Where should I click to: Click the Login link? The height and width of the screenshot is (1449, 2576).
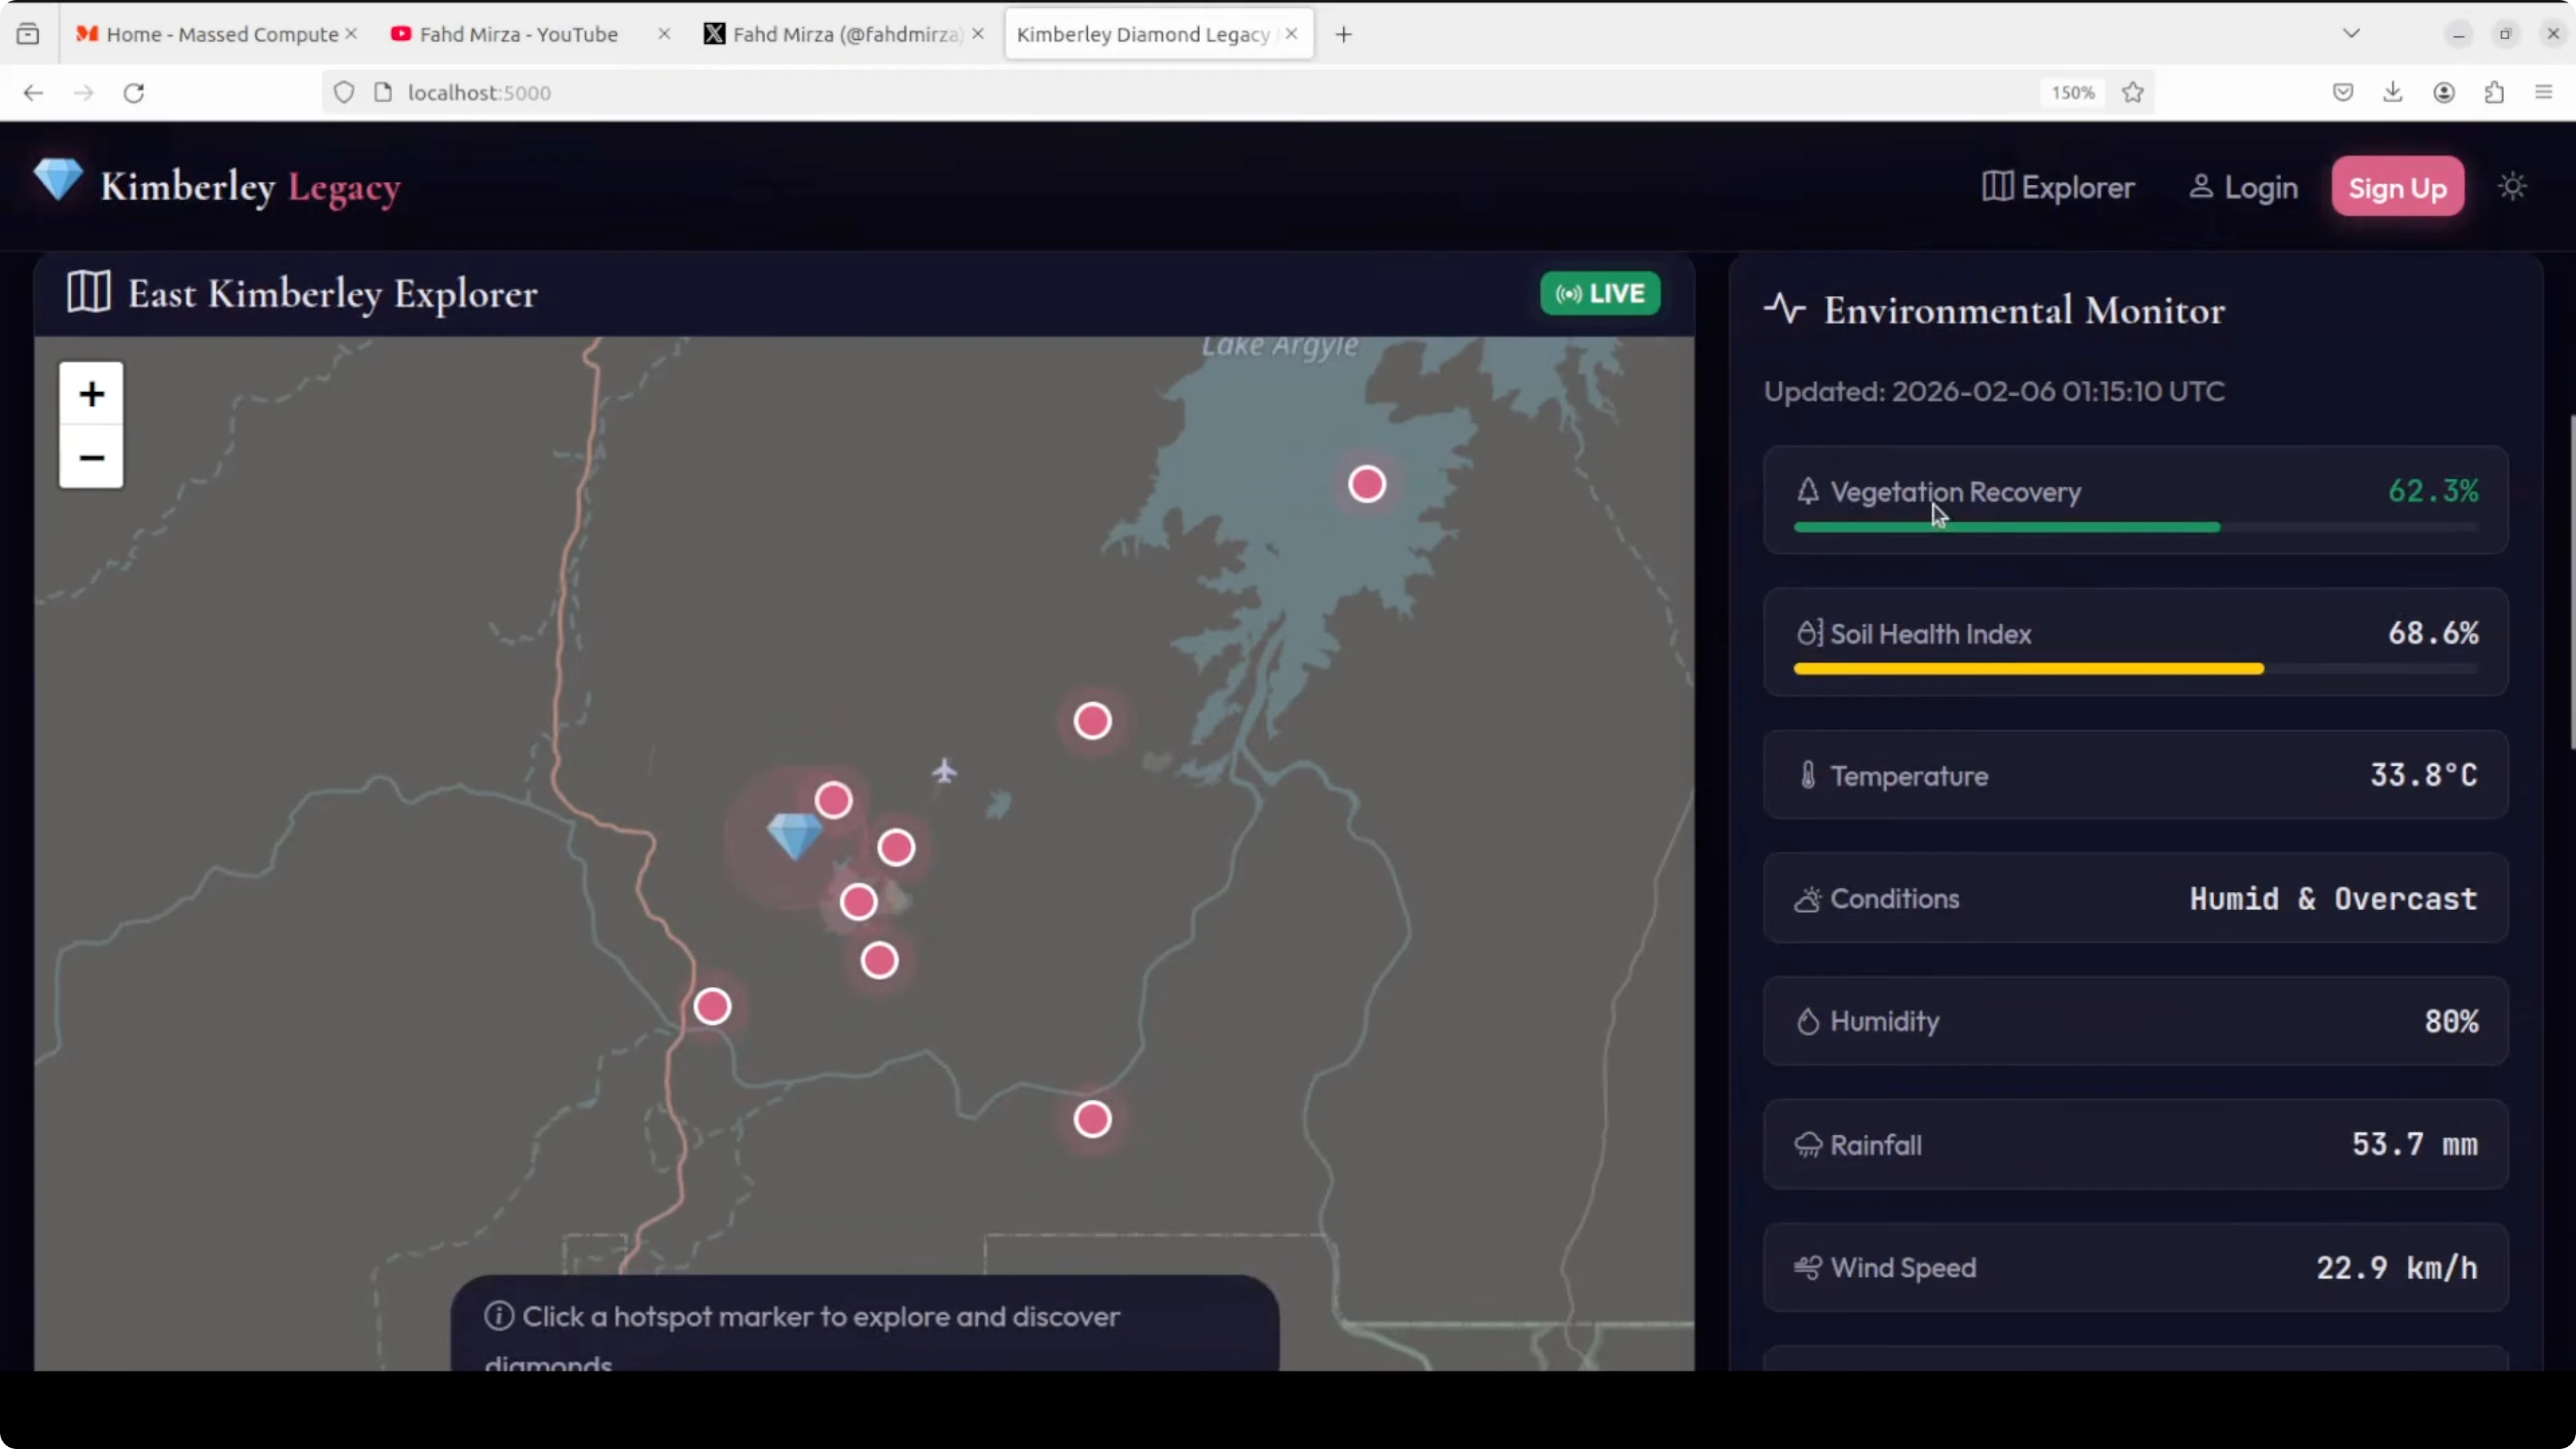[2243, 187]
